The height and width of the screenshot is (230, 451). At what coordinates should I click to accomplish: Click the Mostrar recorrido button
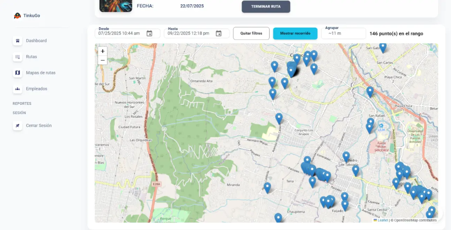(295, 33)
